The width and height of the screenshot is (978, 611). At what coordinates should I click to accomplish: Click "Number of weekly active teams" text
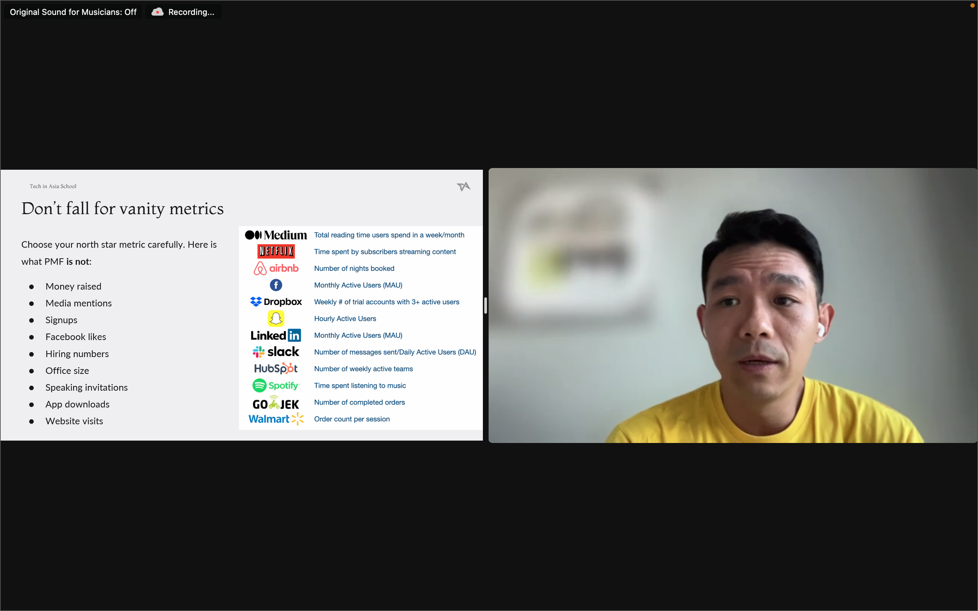363,369
